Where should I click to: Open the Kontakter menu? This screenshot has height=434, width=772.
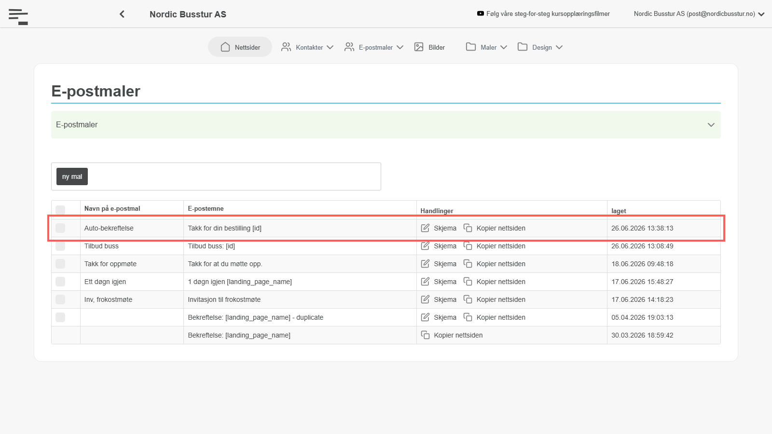tap(307, 47)
